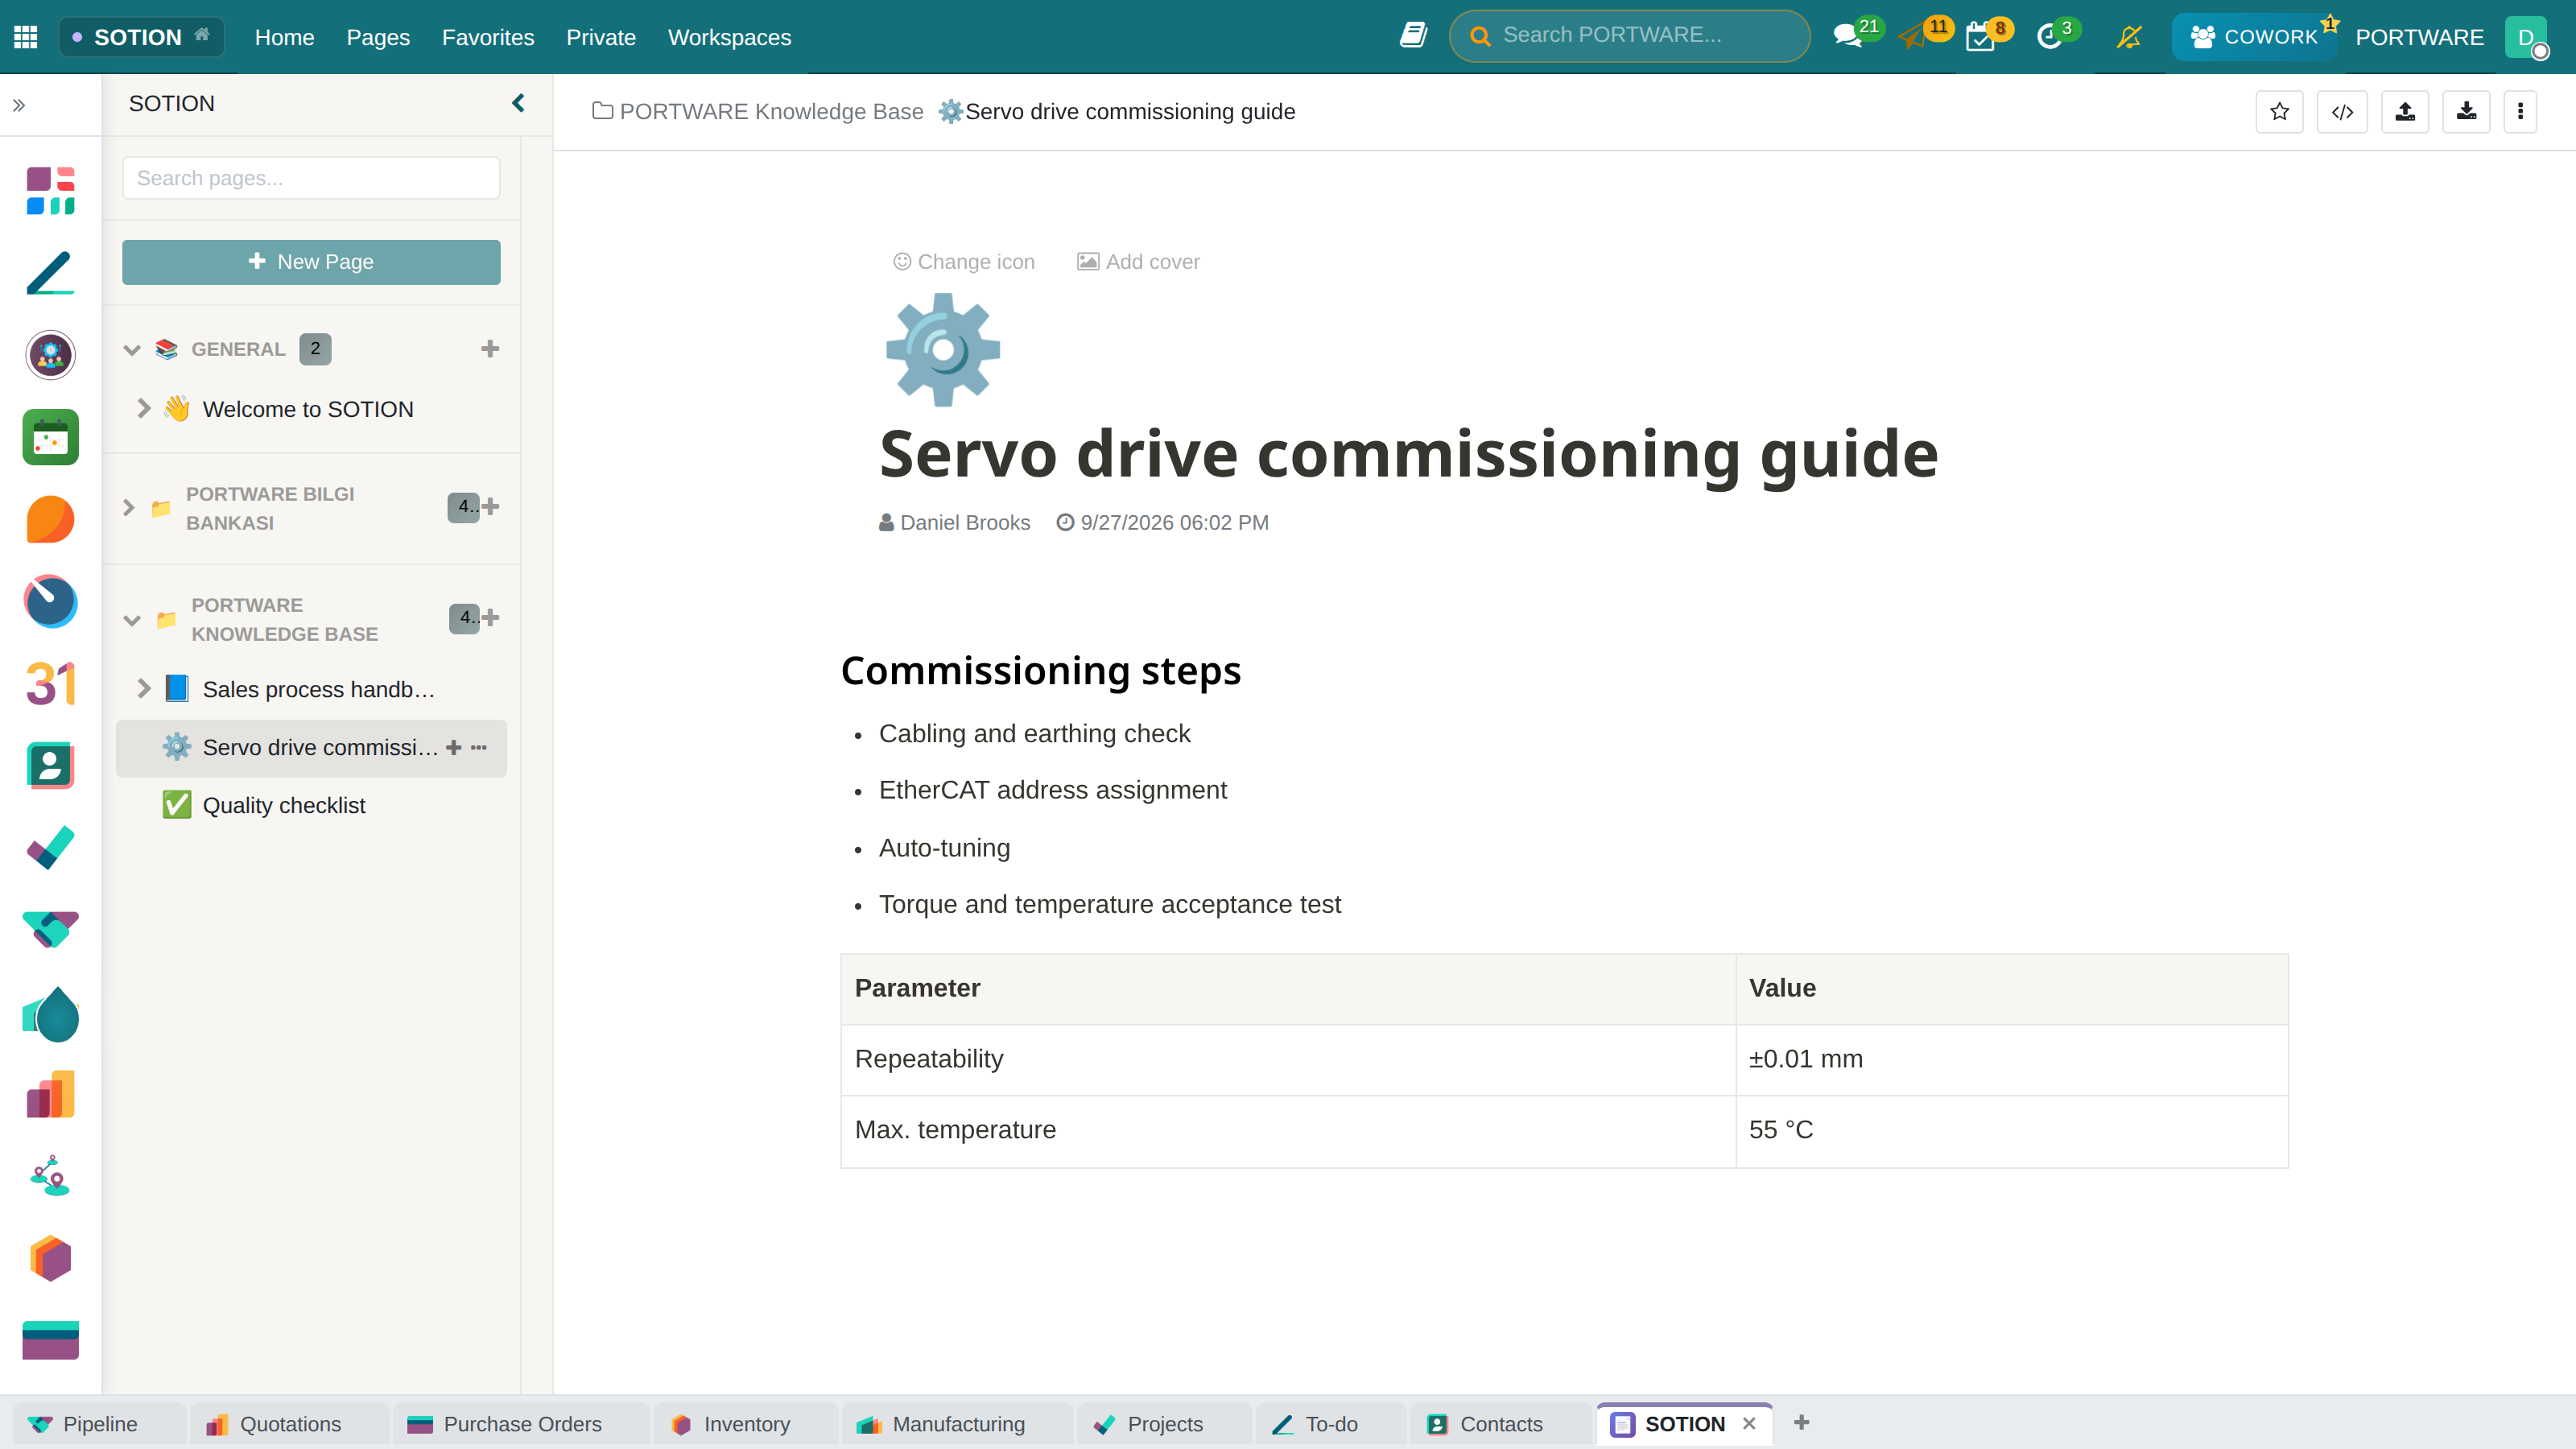Open the apps grid menu
This screenshot has height=1449, width=2576.
(26, 37)
